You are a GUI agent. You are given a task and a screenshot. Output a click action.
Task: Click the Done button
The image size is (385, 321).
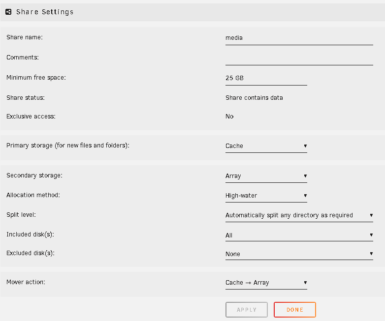[x=295, y=310]
